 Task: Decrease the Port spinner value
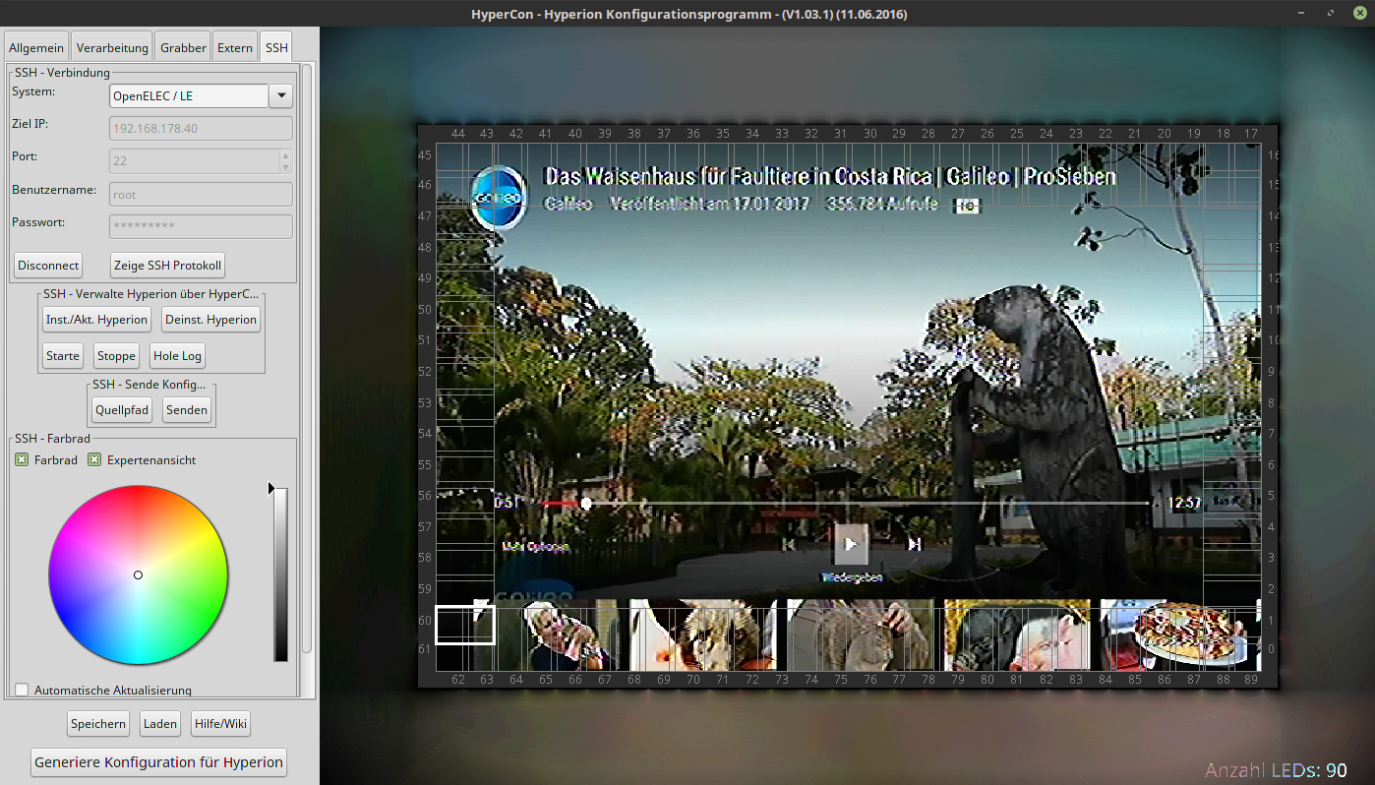click(286, 167)
